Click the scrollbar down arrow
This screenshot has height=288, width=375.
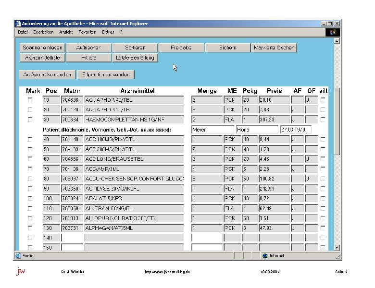coord(337,248)
